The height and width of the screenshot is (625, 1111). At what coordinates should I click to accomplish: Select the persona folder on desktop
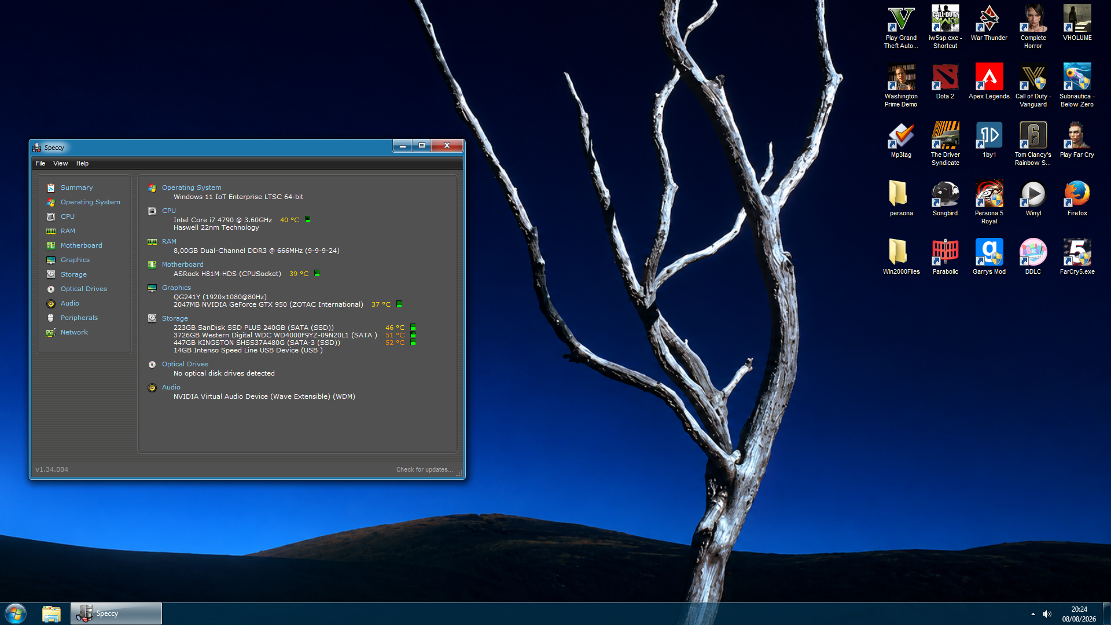pyautogui.click(x=901, y=198)
